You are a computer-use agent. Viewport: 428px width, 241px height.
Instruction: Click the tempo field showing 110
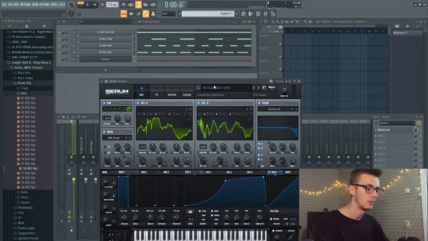point(112,5)
